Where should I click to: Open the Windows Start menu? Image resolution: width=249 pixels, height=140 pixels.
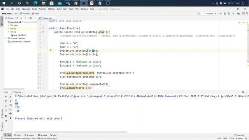click(4, 3)
